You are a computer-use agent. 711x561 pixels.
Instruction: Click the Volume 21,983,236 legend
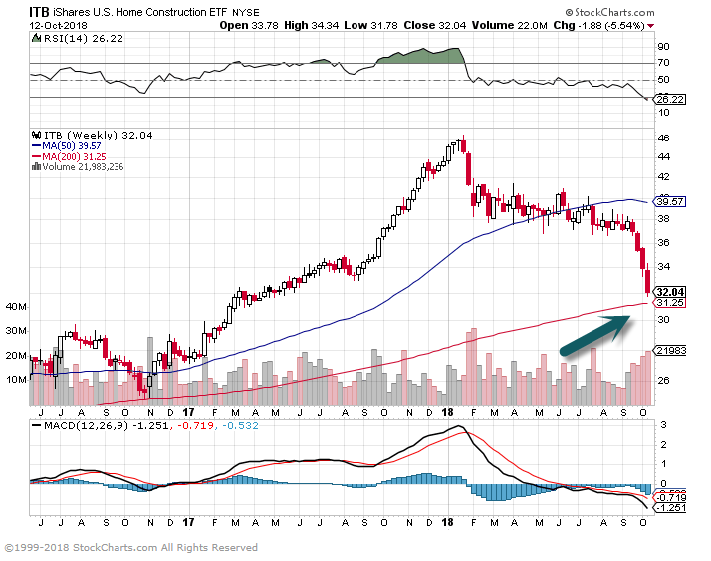(x=83, y=167)
